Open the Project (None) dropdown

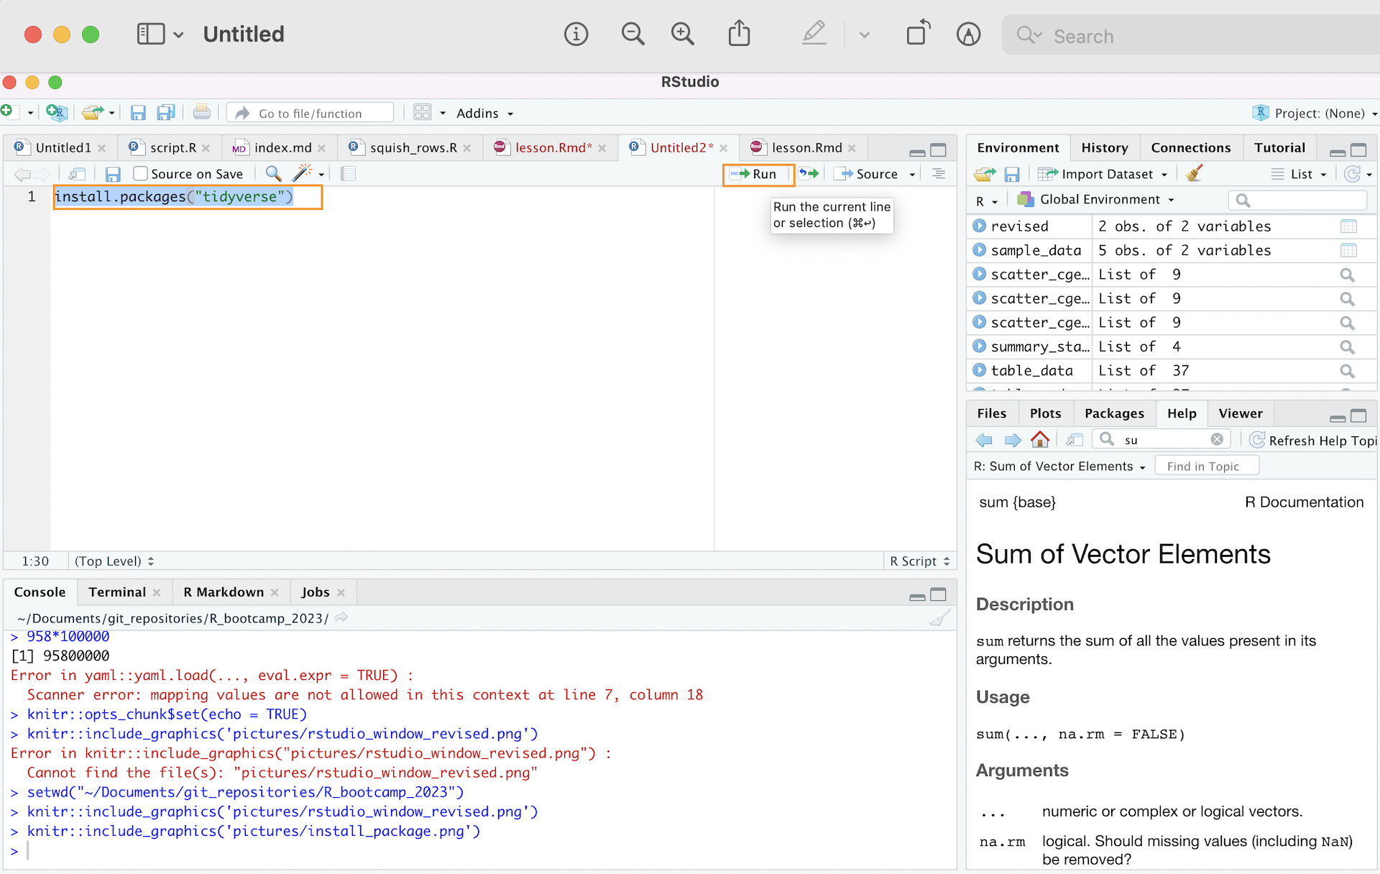[x=1315, y=113]
